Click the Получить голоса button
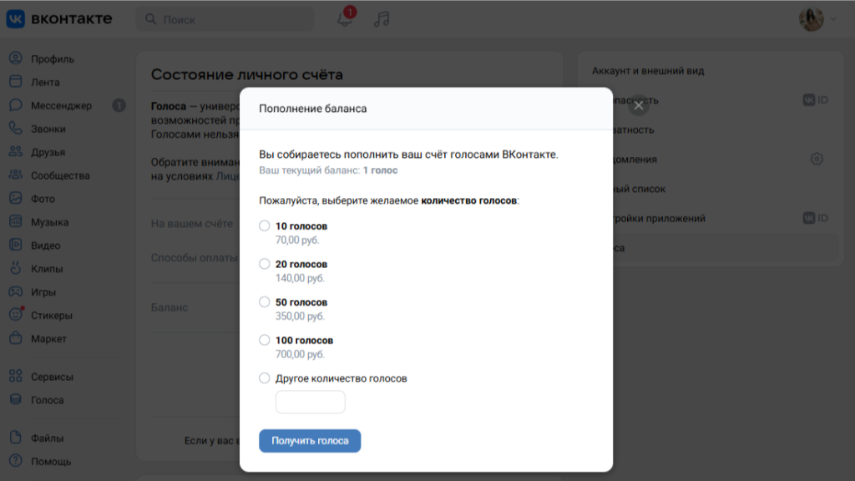 [310, 441]
